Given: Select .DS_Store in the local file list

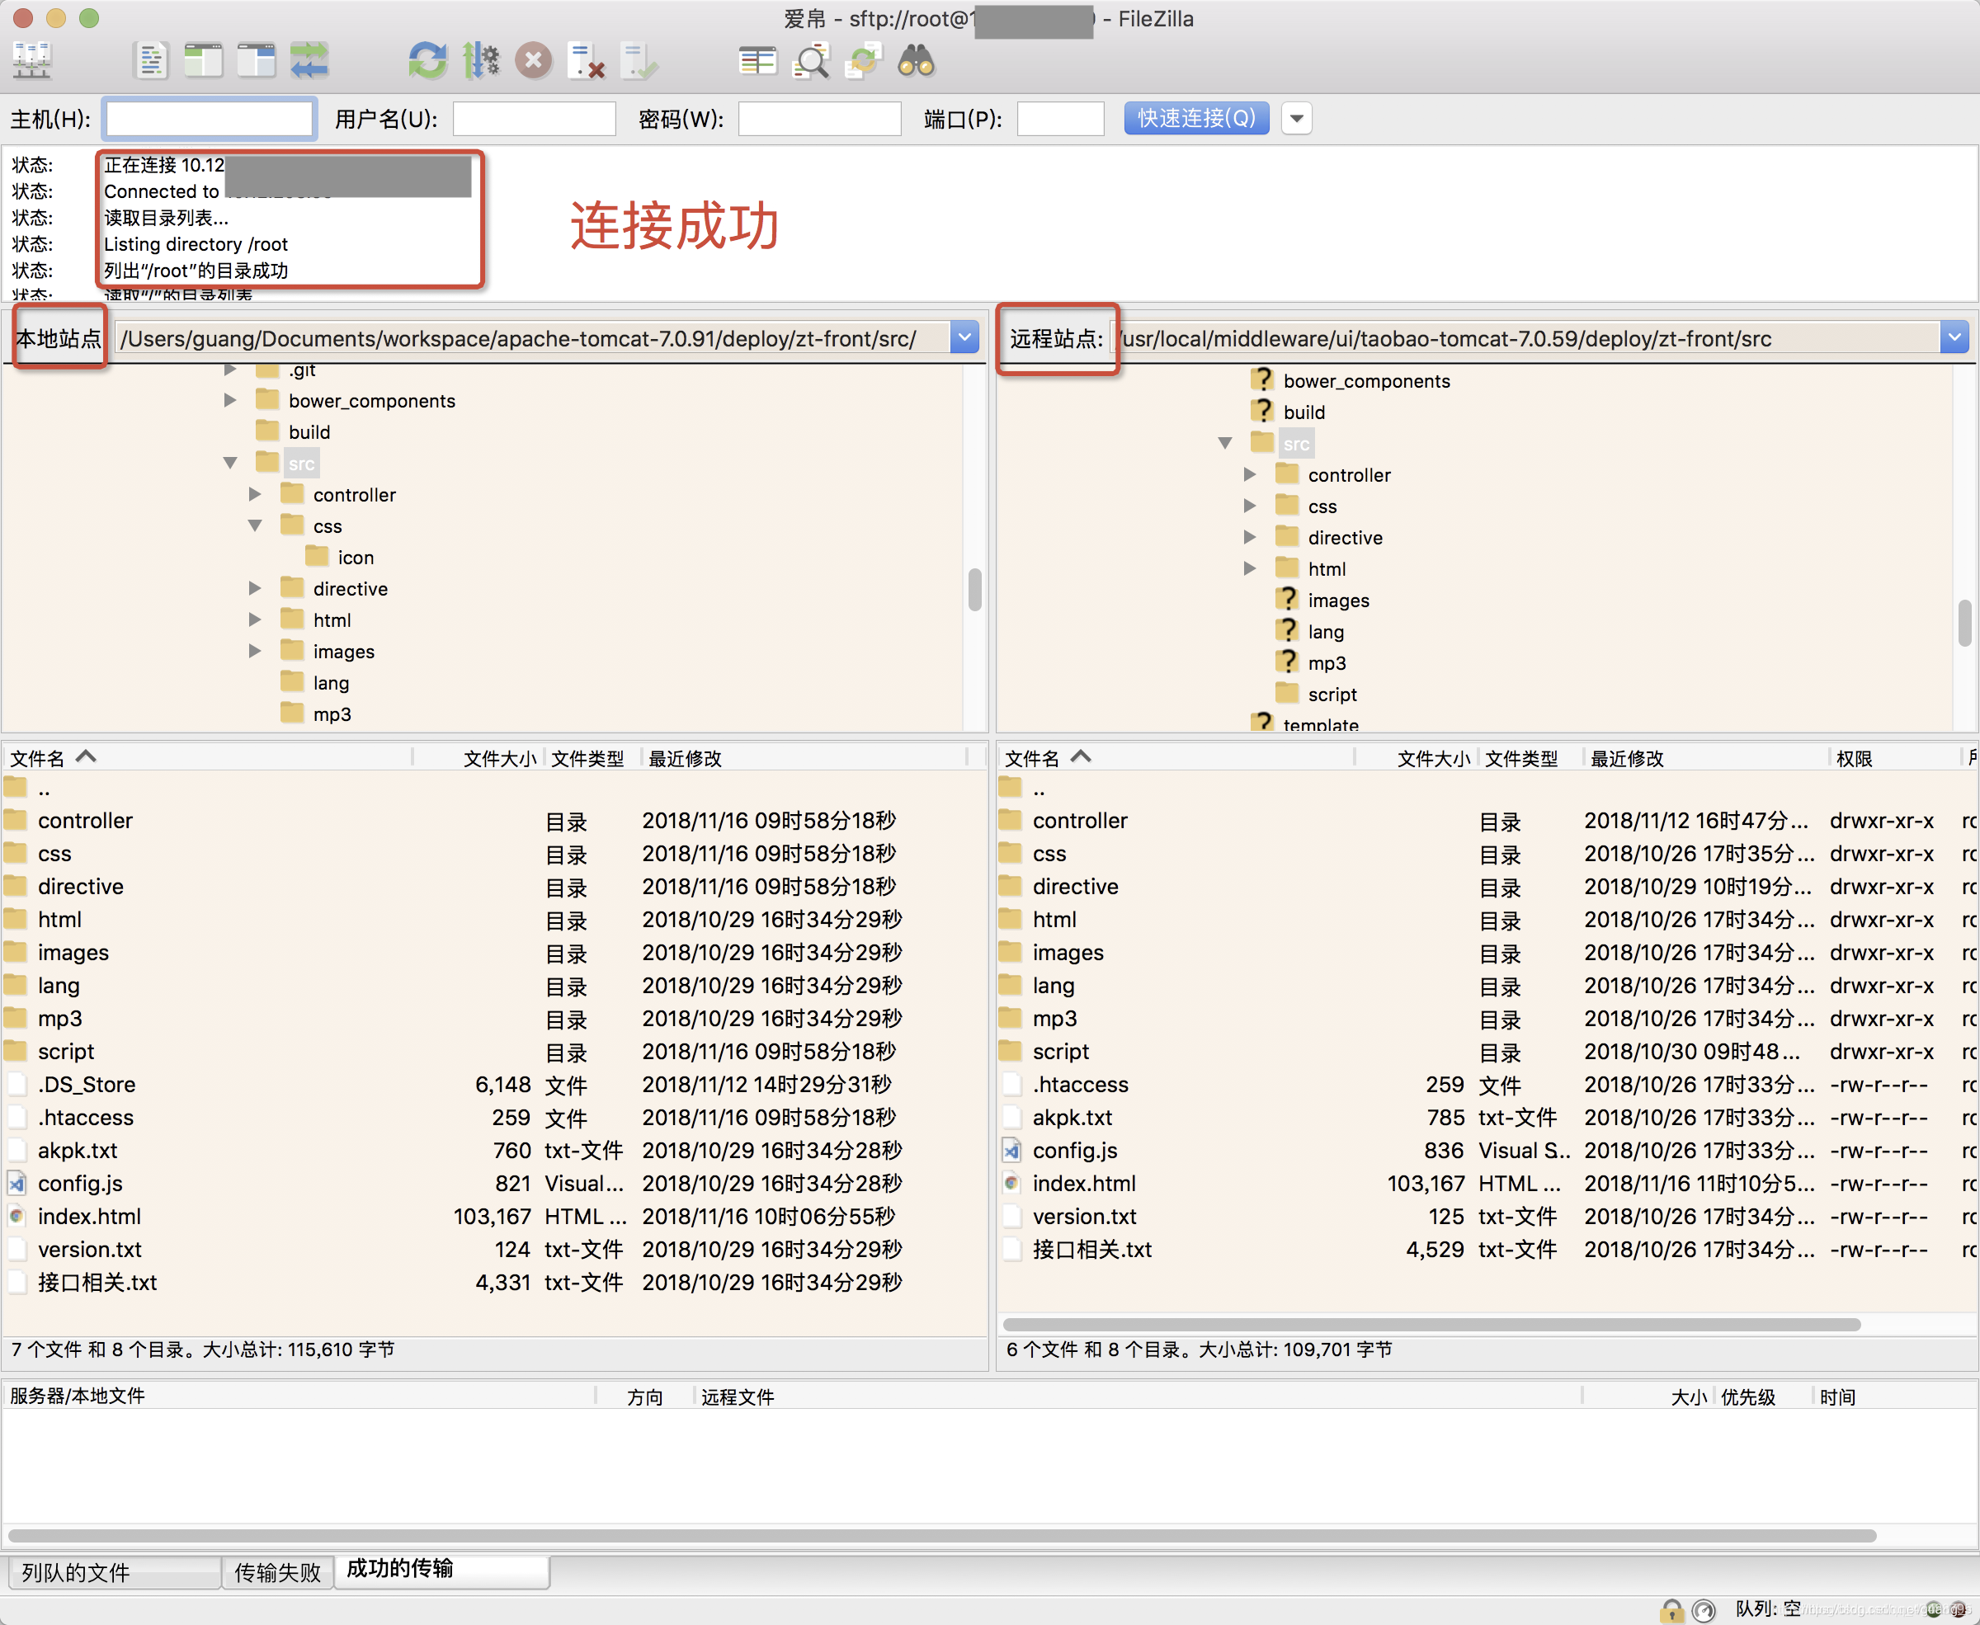Looking at the screenshot, I should (494, 1085).
